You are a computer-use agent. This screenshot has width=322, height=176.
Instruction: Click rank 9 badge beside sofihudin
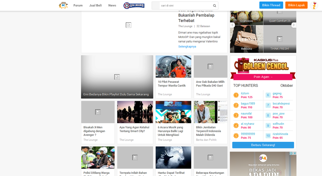[268, 125]
